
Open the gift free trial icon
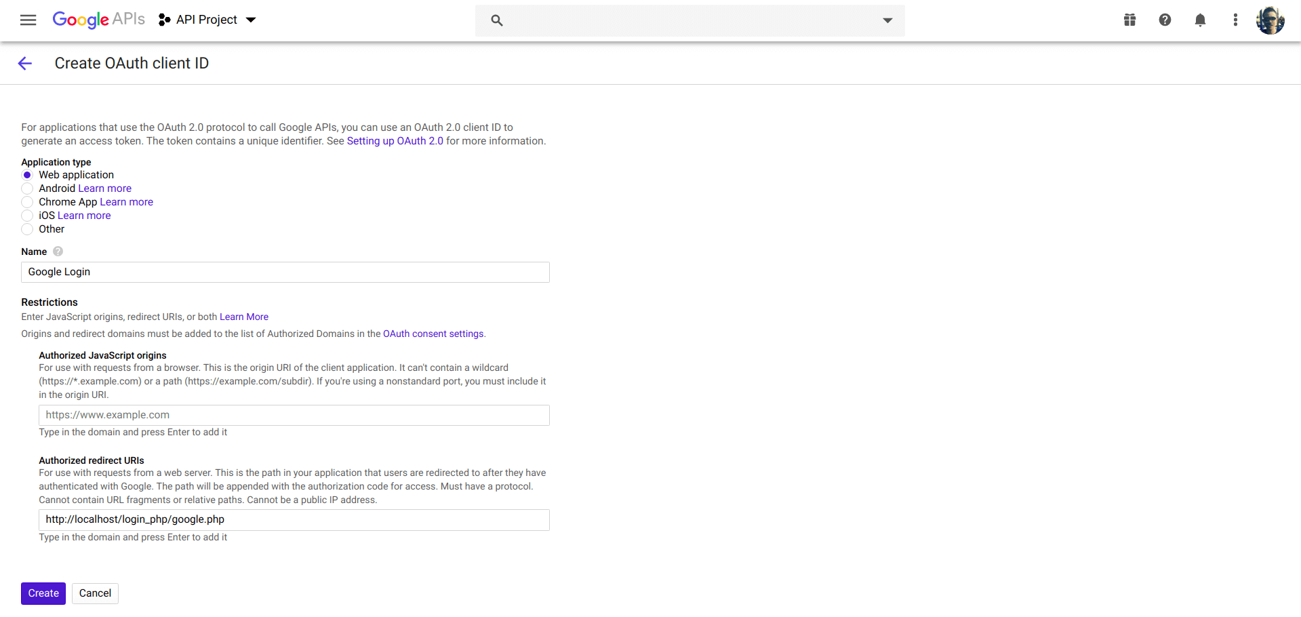click(1129, 20)
